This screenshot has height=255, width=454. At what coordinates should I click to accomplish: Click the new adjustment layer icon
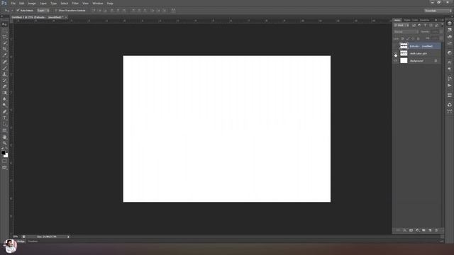[x=417, y=230]
